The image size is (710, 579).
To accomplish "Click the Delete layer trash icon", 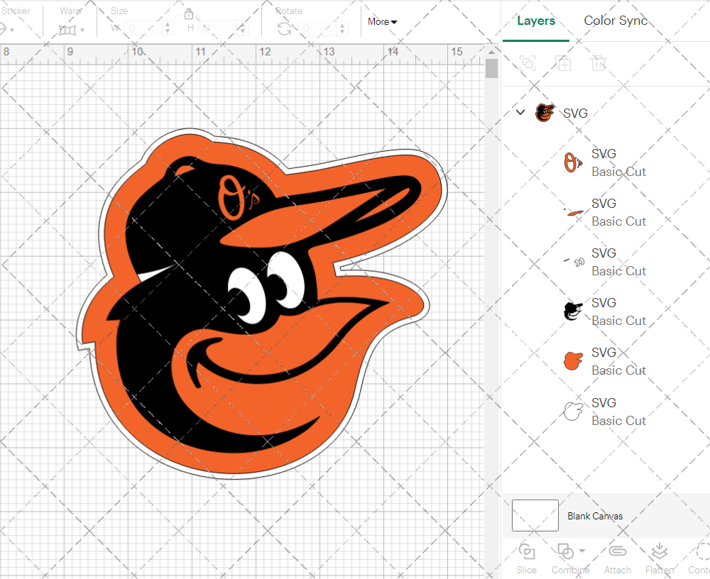I will coord(599,63).
